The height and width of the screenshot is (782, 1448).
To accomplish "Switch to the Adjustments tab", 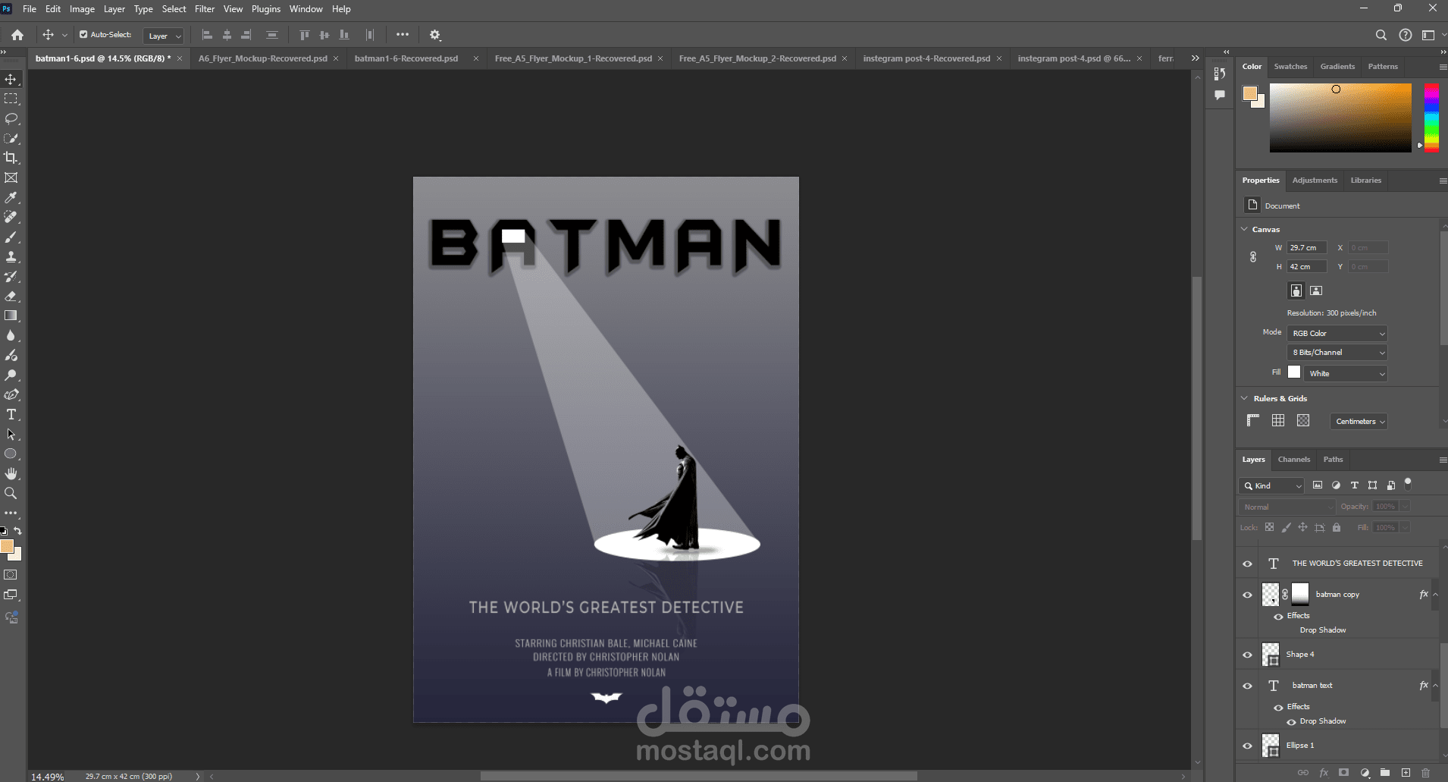I will (x=1315, y=181).
